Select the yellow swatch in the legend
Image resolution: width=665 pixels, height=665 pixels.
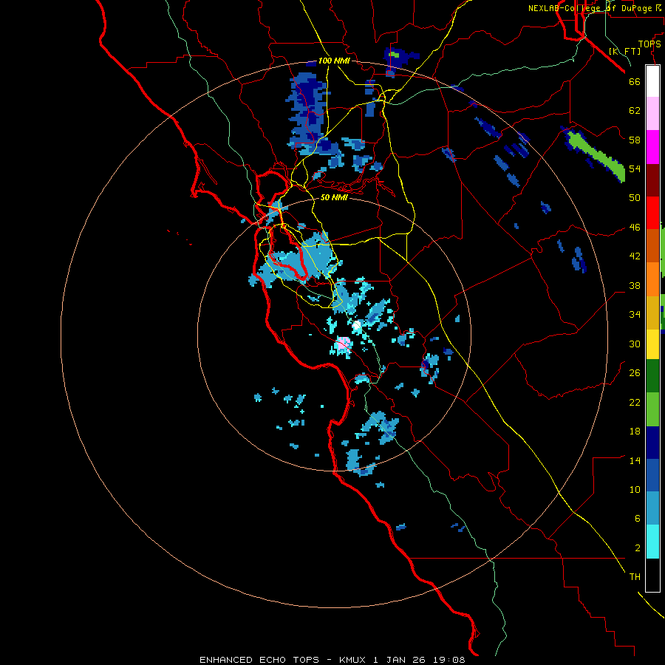click(652, 344)
